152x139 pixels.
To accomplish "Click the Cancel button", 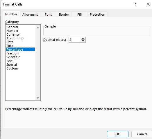I will [x=142, y=134].
